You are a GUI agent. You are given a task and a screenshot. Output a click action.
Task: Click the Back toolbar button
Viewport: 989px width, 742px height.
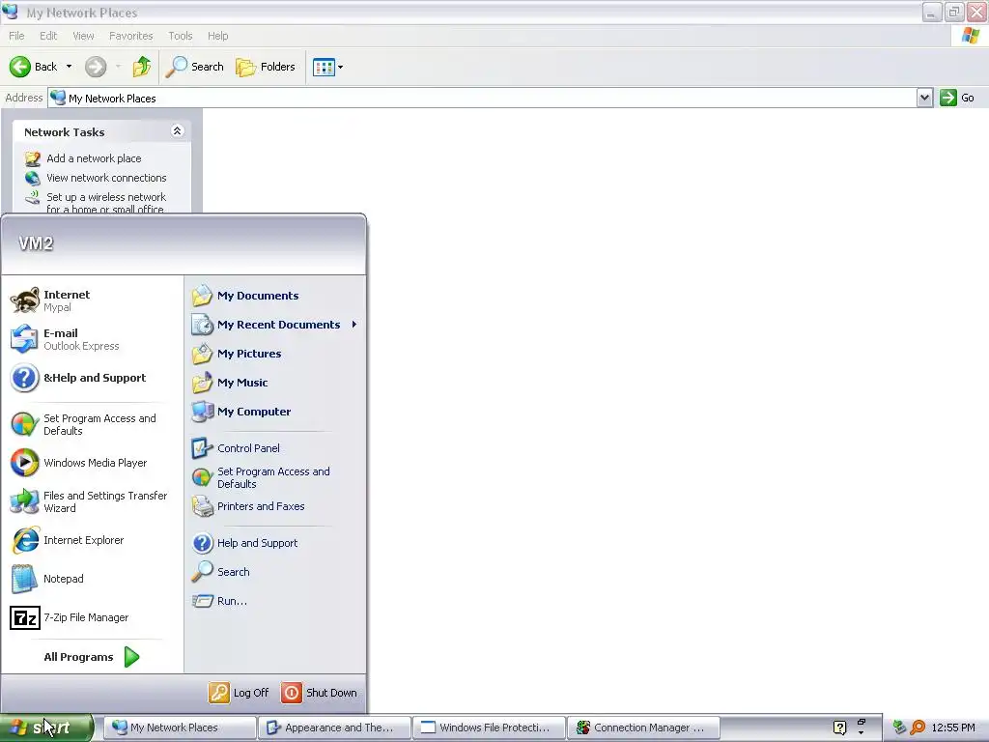tap(34, 67)
